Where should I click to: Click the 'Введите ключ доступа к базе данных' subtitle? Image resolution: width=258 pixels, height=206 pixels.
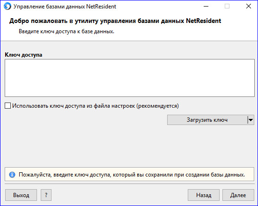pyautogui.click(x=66, y=31)
